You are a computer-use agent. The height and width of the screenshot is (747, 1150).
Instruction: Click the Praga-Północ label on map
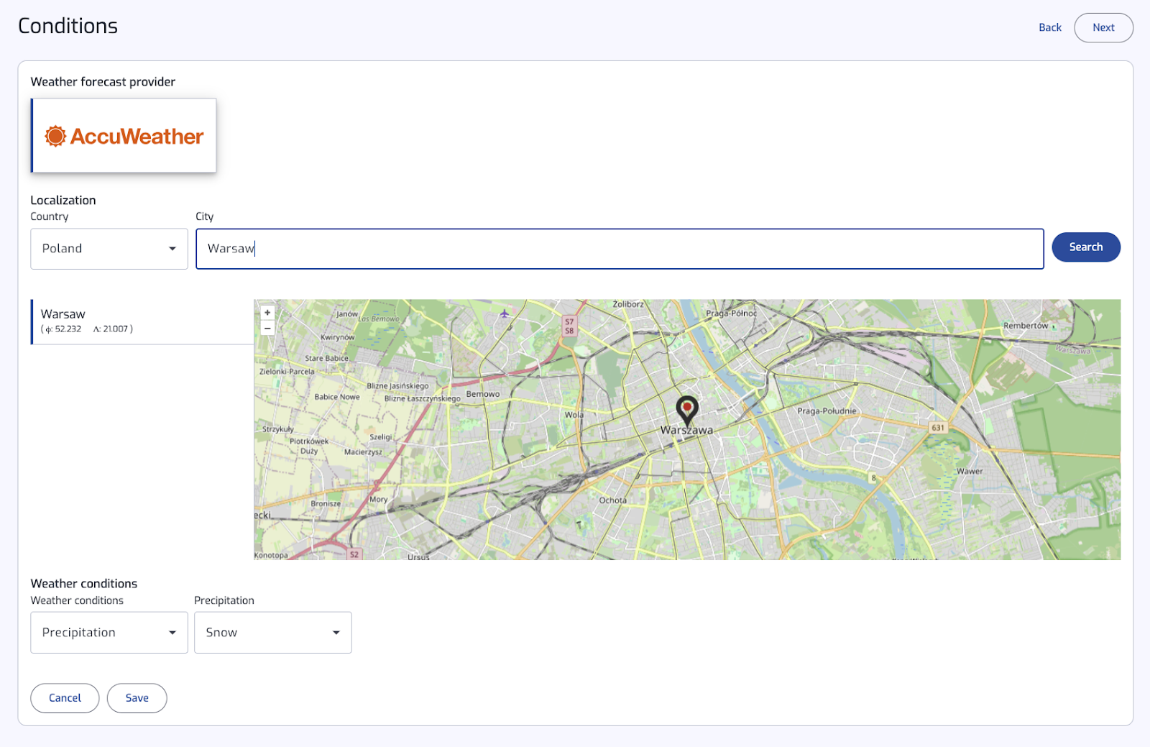(731, 313)
